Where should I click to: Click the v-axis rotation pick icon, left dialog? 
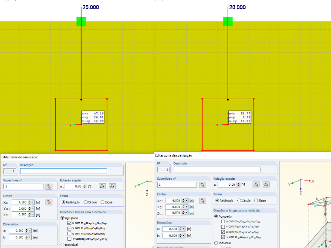pyautogui.click(x=112, y=186)
